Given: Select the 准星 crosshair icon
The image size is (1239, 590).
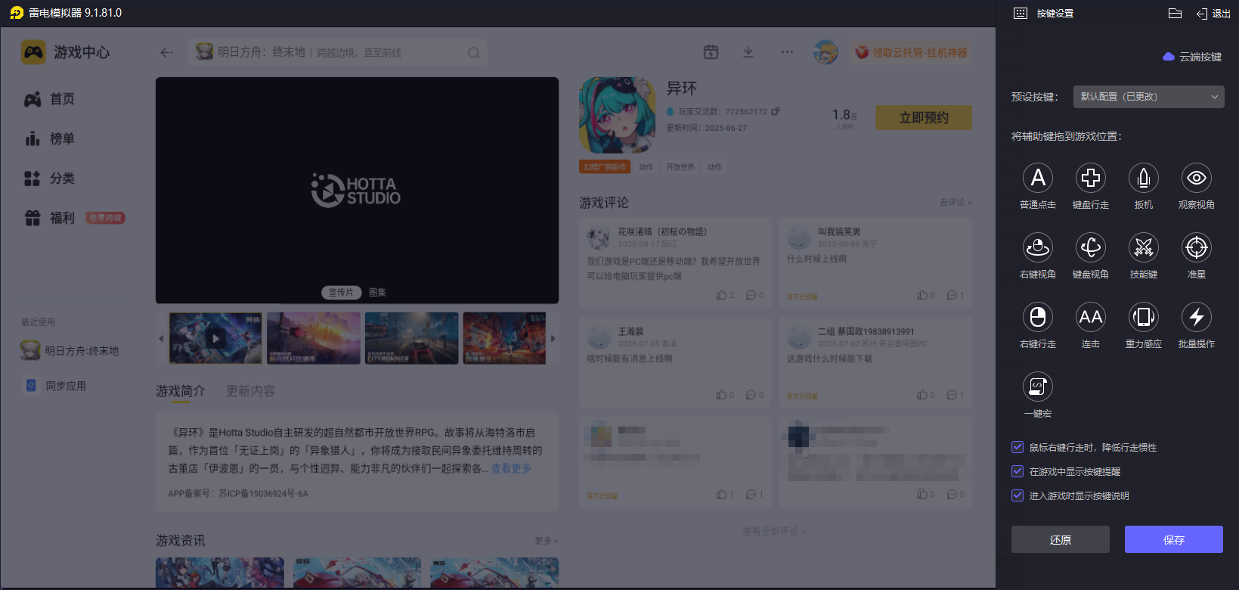Looking at the screenshot, I should [x=1197, y=247].
